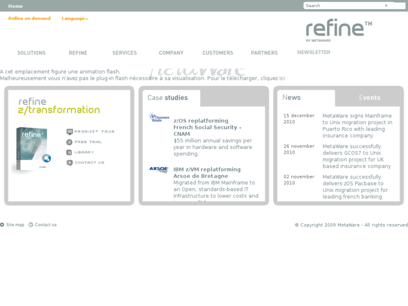Click the search submit arrow
Viewport: 408px width, 306px height.
point(387,6)
